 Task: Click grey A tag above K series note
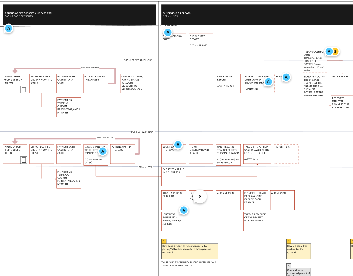tap(289, 266)
